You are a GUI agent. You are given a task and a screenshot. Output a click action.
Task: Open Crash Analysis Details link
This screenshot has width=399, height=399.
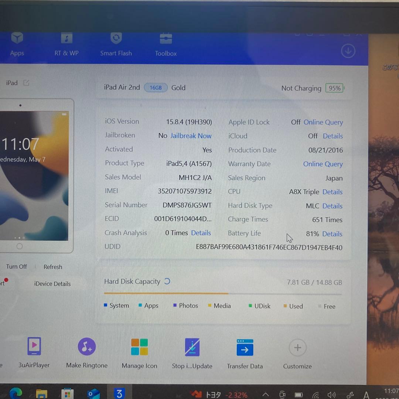click(201, 233)
